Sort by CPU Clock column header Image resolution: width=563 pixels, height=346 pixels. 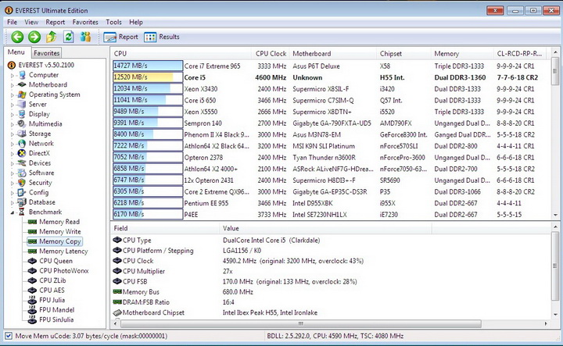pyautogui.click(x=271, y=53)
